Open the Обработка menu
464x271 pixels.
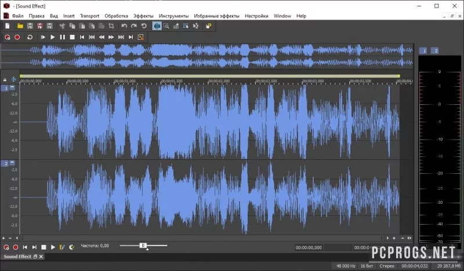(x=117, y=16)
